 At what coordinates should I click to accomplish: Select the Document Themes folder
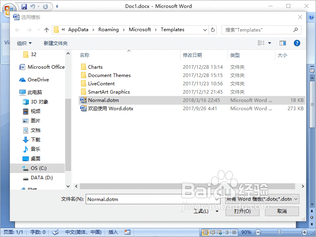pos(192,75)
